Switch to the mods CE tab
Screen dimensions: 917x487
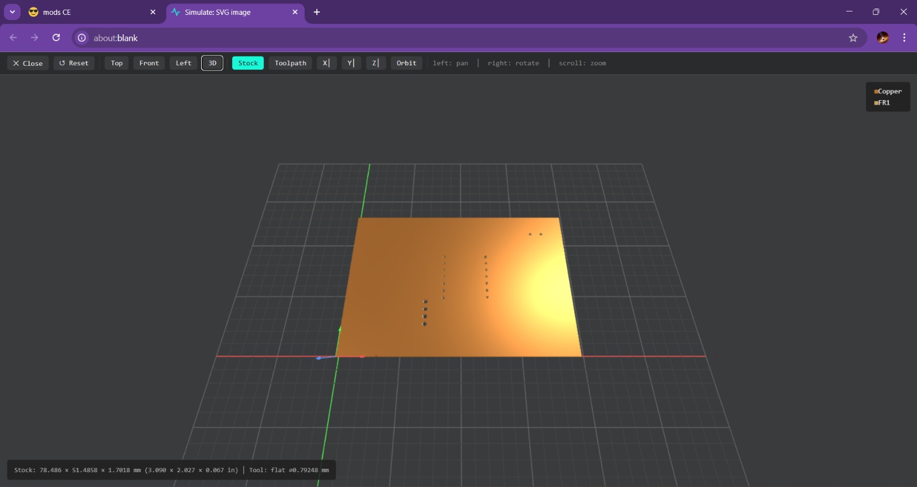[x=86, y=12]
